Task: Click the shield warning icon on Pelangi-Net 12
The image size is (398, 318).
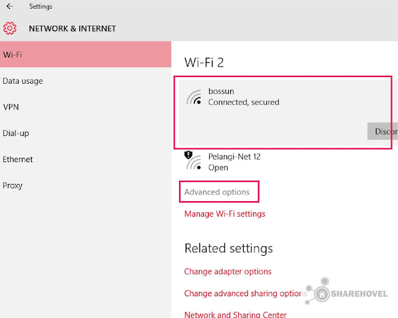Action: pos(188,155)
